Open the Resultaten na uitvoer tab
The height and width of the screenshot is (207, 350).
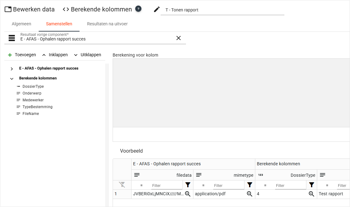pos(107,24)
